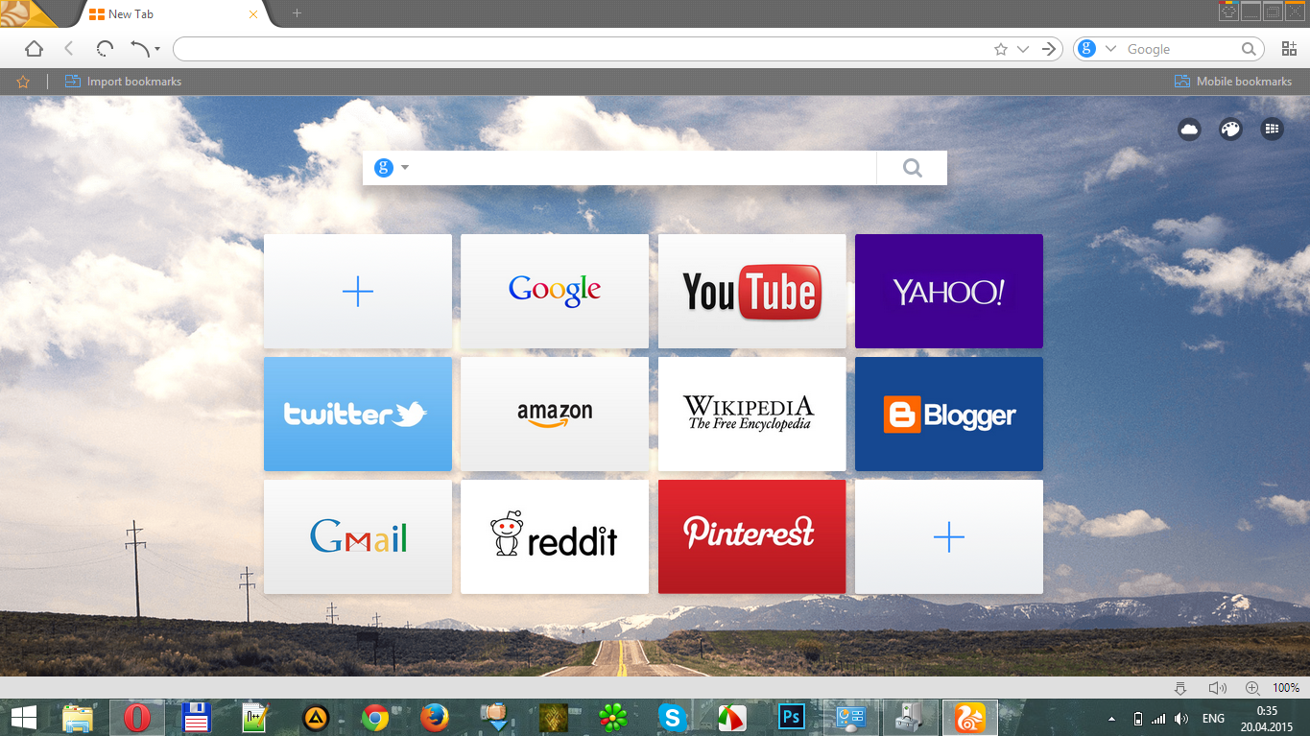Open downloads from the status bar icon
The width and height of the screenshot is (1310, 736).
[x=1180, y=688]
